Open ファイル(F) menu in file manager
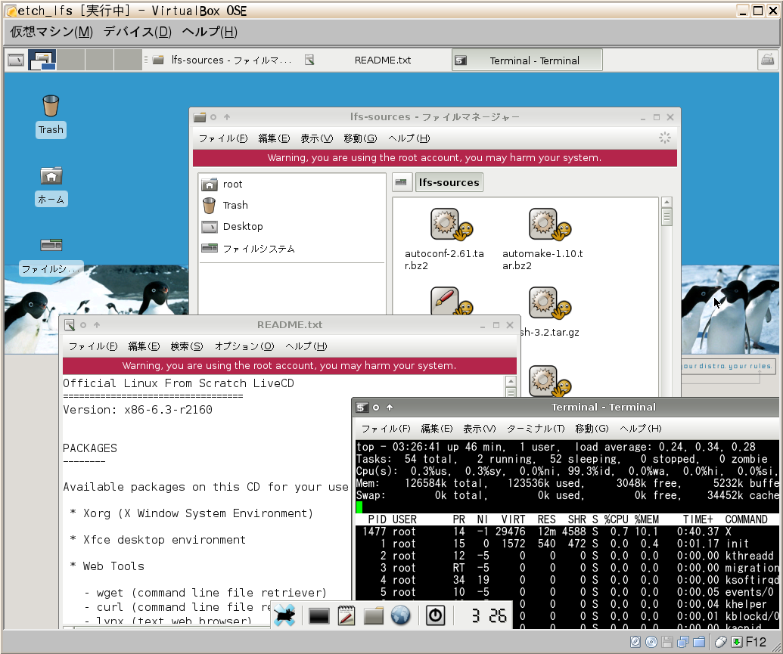783x654 pixels. pyautogui.click(x=222, y=138)
